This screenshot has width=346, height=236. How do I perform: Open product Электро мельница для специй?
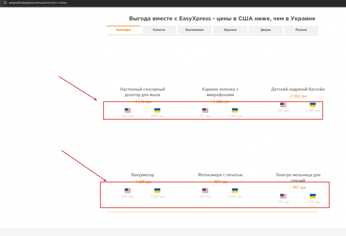click(298, 177)
